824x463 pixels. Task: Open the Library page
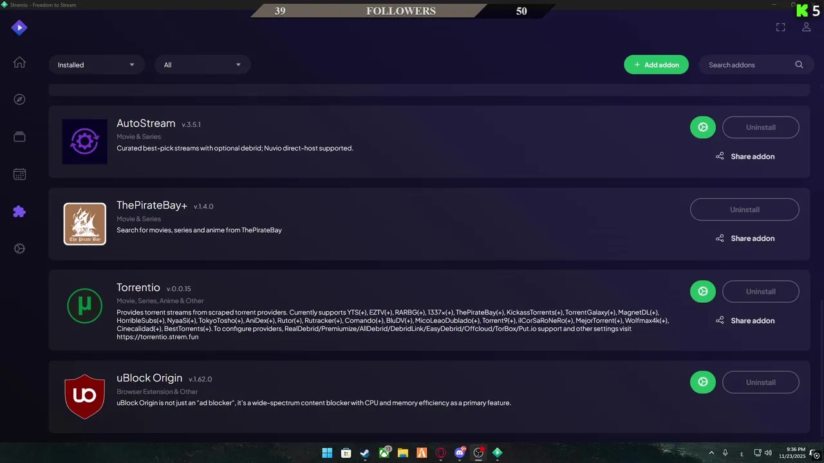tap(19, 136)
